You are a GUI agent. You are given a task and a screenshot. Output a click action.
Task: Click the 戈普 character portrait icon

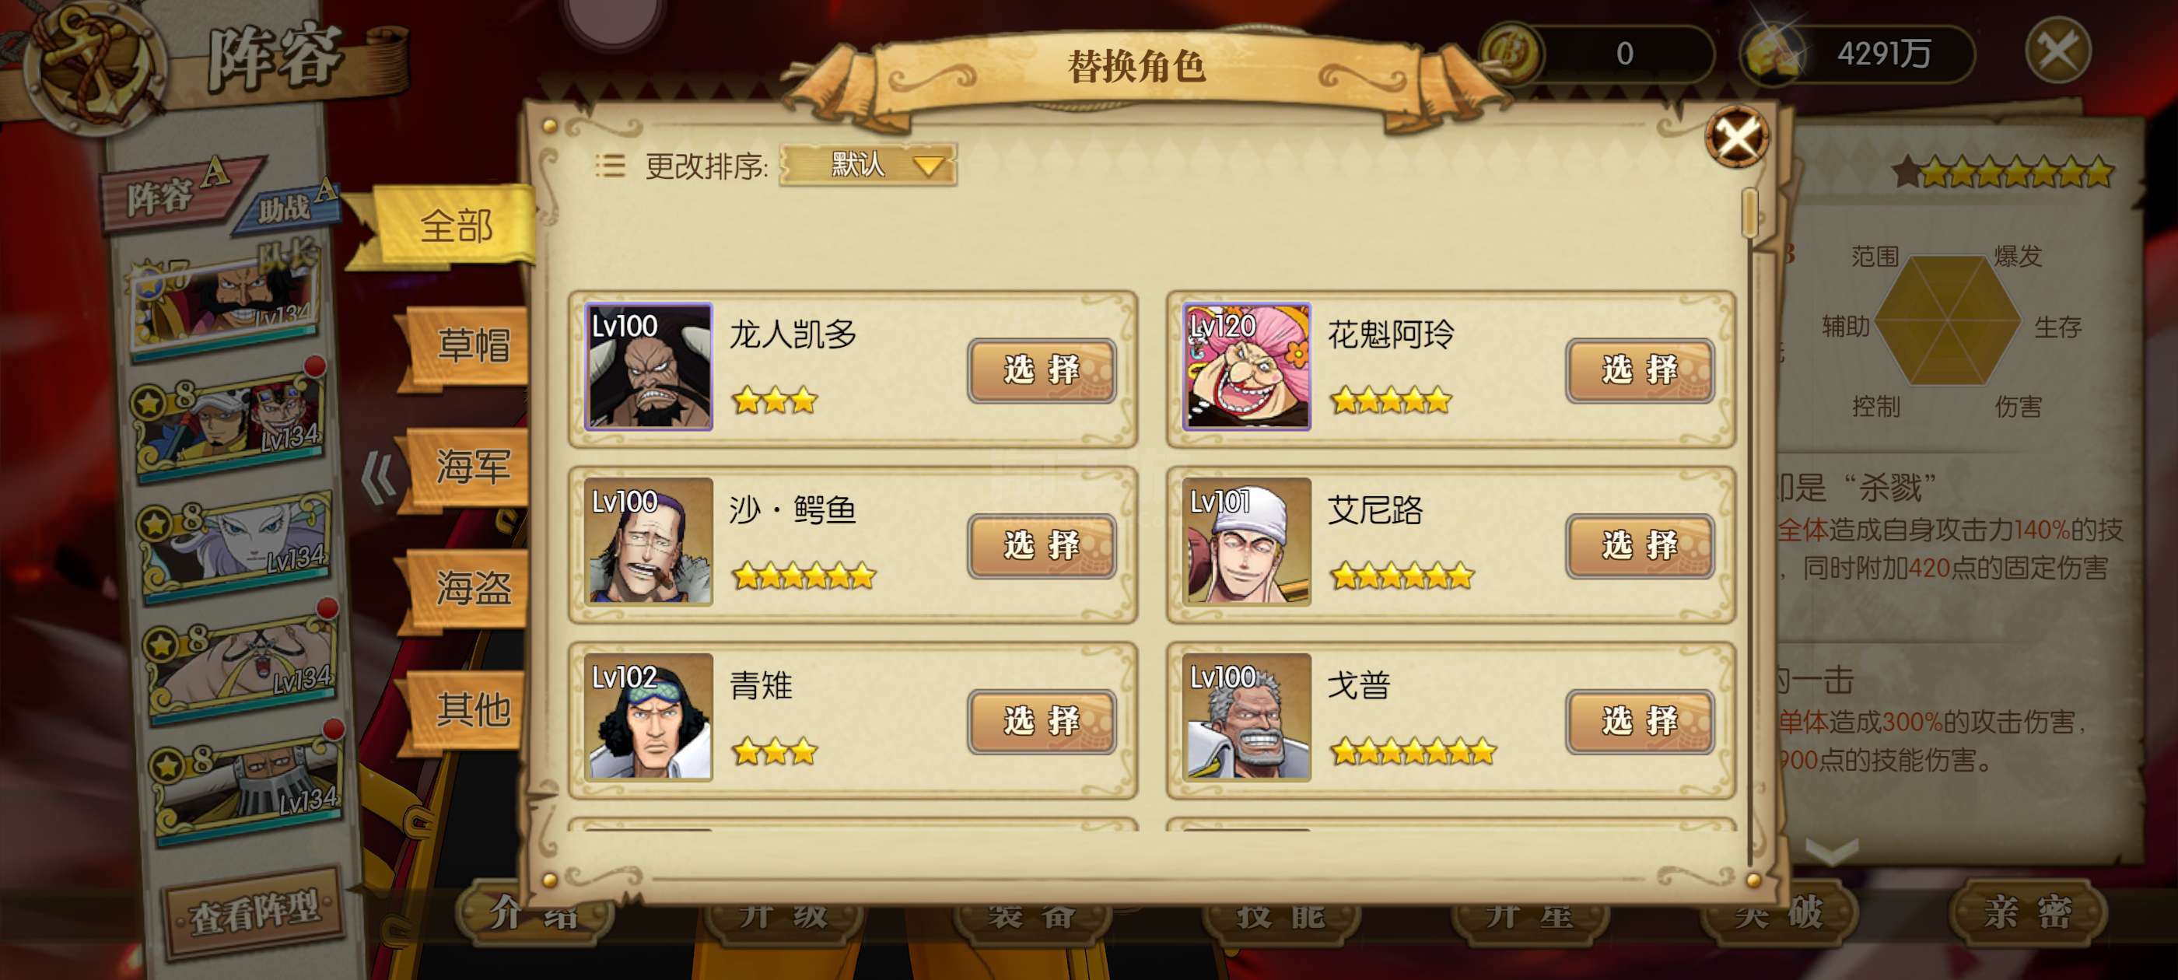(1246, 717)
